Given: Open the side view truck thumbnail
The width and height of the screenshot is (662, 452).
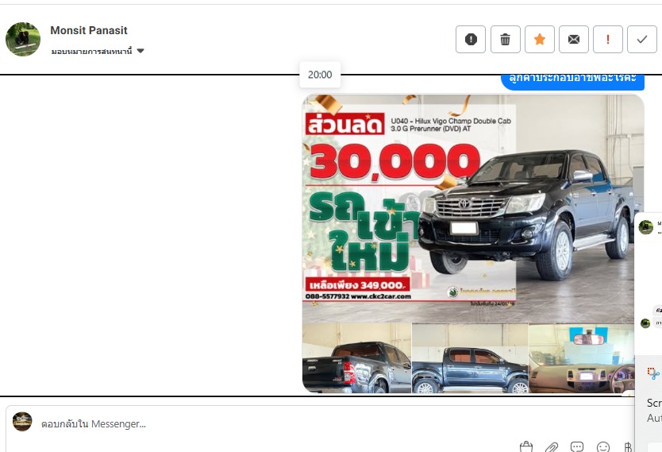Looking at the screenshot, I should tap(469, 358).
